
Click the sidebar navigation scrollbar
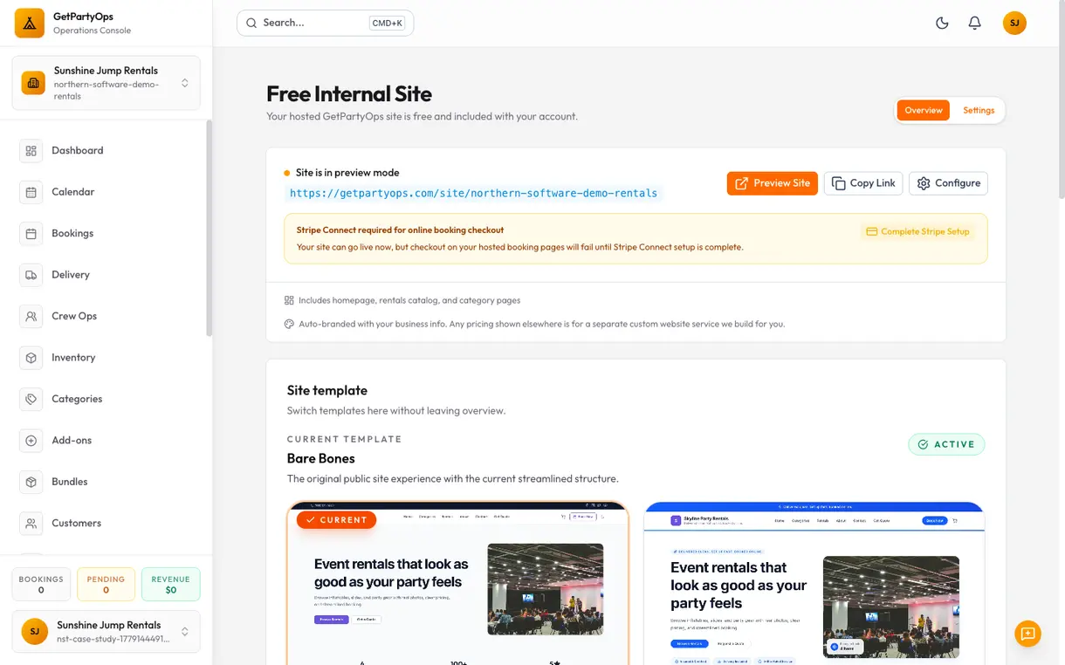point(209,229)
